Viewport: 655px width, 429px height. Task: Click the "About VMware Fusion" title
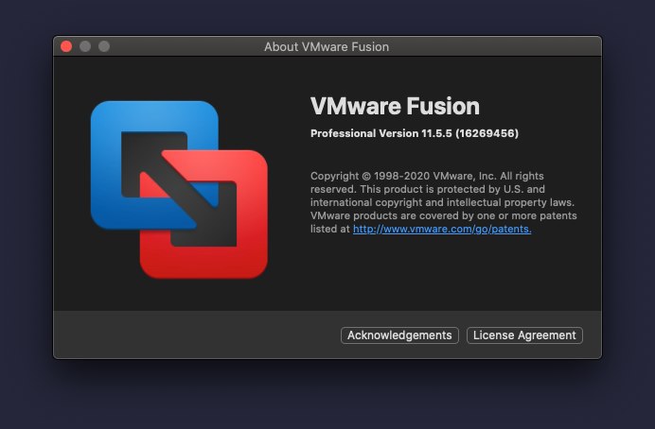(x=327, y=46)
